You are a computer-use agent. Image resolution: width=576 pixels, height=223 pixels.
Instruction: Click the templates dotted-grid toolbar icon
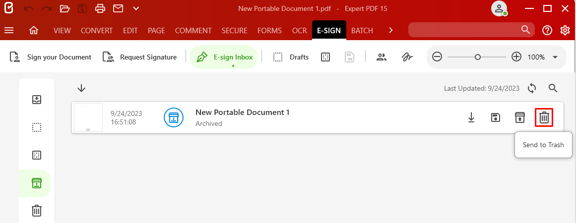pos(325,57)
